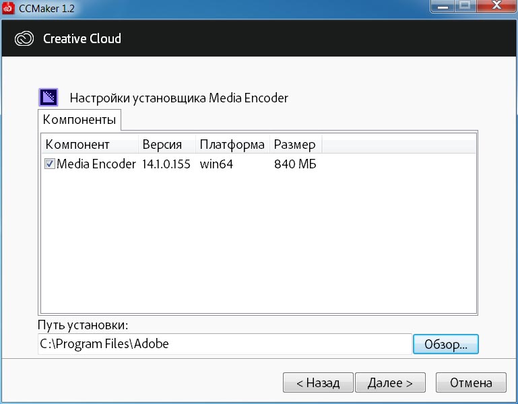Click the Media Encoder product icon

pyautogui.click(x=48, y=98)
